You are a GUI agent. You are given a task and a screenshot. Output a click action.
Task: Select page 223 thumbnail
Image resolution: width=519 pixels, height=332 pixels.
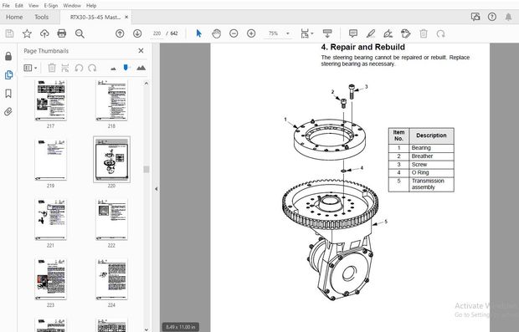(50, 278)
